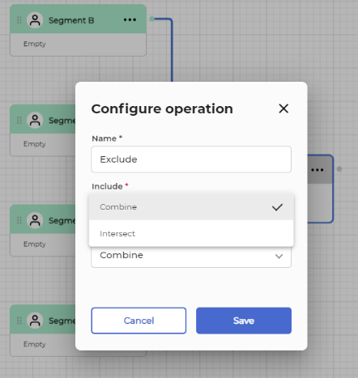Choose Intersect from the dropdown list
Screen dimensions: 358x378
tap(191, 233)
